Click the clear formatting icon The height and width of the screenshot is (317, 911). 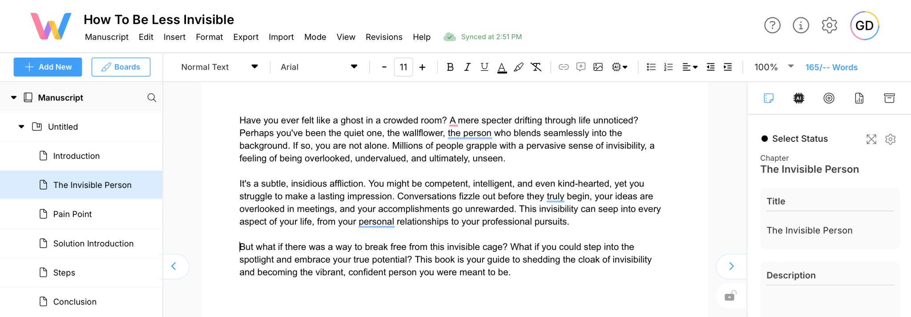pos(536,67)
